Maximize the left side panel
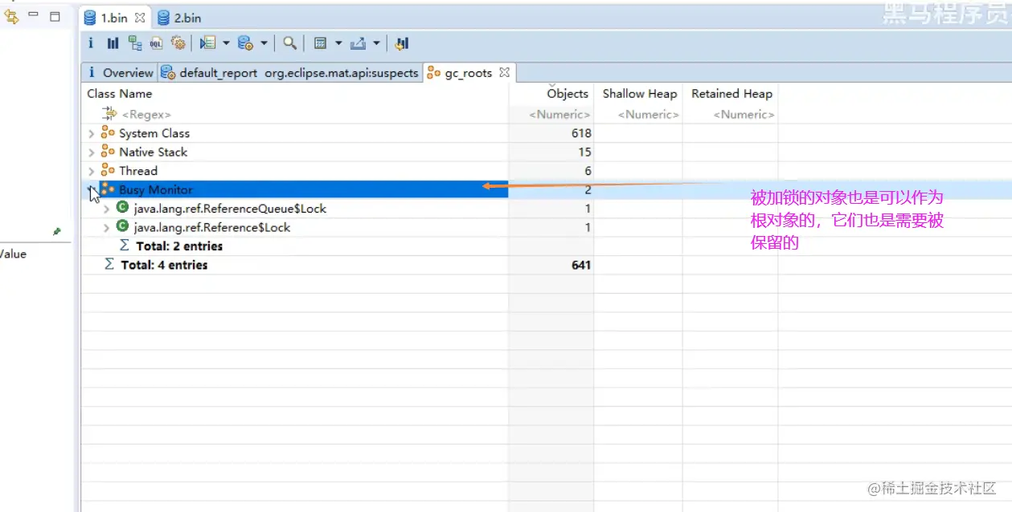Image resolution: width=1012 pixels, height=512 pixels. point(55,15)
